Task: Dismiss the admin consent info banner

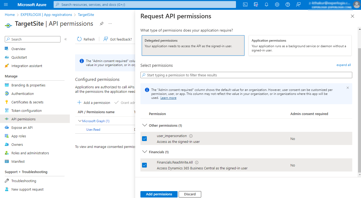Action: click(x=348, y=88)
